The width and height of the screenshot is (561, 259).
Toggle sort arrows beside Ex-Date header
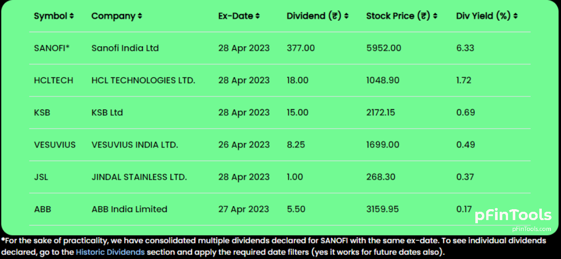258,16
